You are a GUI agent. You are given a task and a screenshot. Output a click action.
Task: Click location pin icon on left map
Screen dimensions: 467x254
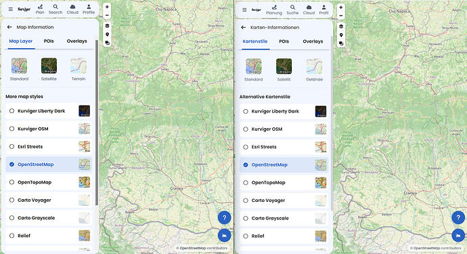(107, 35)
